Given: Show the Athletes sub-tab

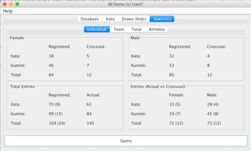Looking at the screenshot, I should [x=156, y=29].
